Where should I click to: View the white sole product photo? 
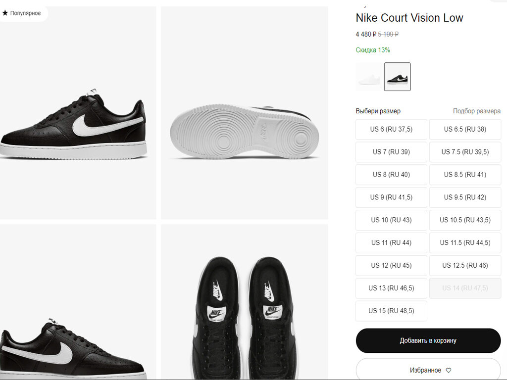click(245, 113)
